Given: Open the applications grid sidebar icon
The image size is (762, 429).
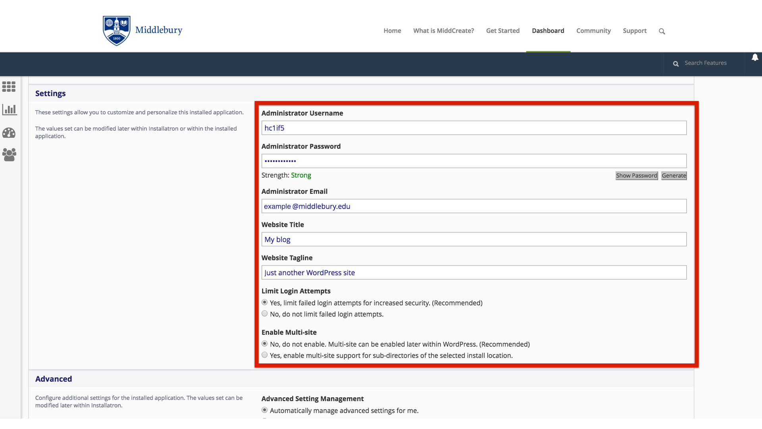Looking at the screenshot, I should (9, 87).
